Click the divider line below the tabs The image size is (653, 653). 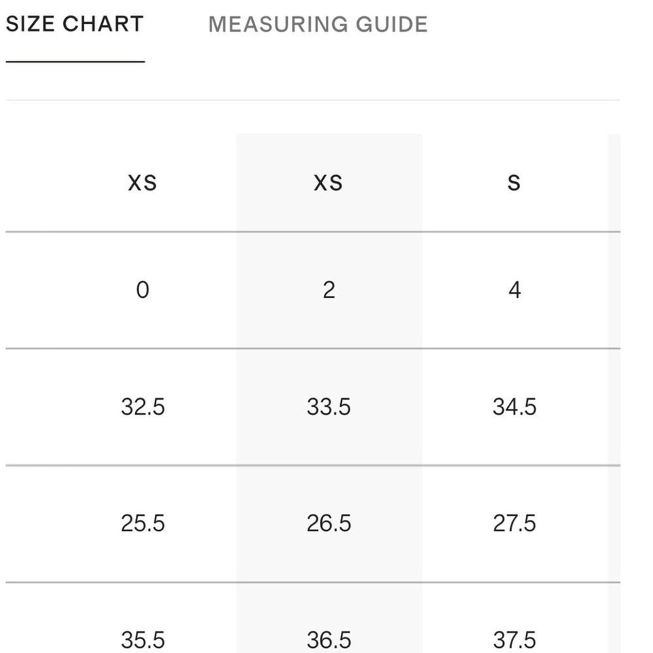[312, 100]
